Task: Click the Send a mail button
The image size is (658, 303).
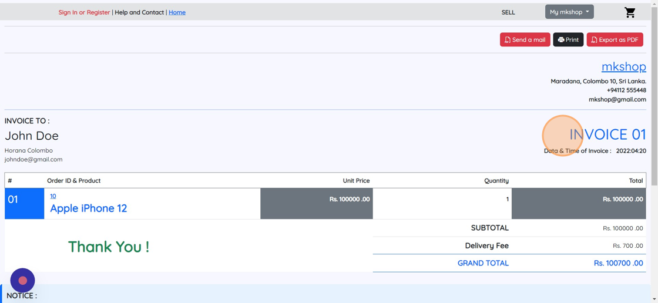Action: pos(525,39)
